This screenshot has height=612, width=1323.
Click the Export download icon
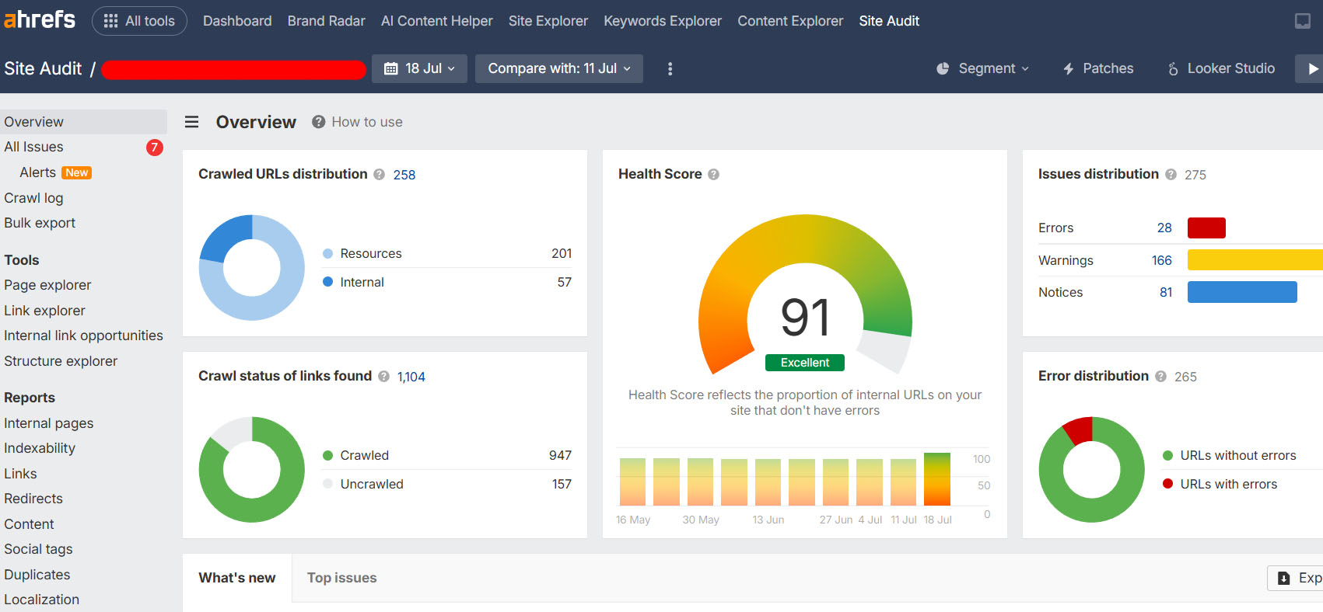(x=1283, y=579)
